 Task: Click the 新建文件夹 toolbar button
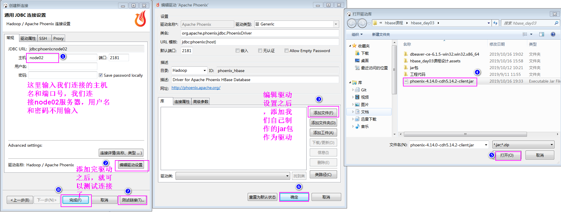[381, 34]
